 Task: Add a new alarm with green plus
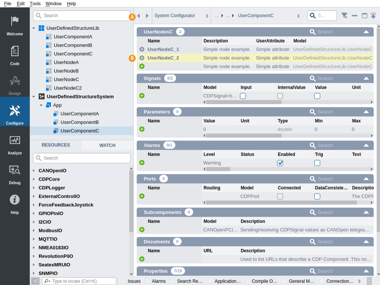click(x=142, y=163)
